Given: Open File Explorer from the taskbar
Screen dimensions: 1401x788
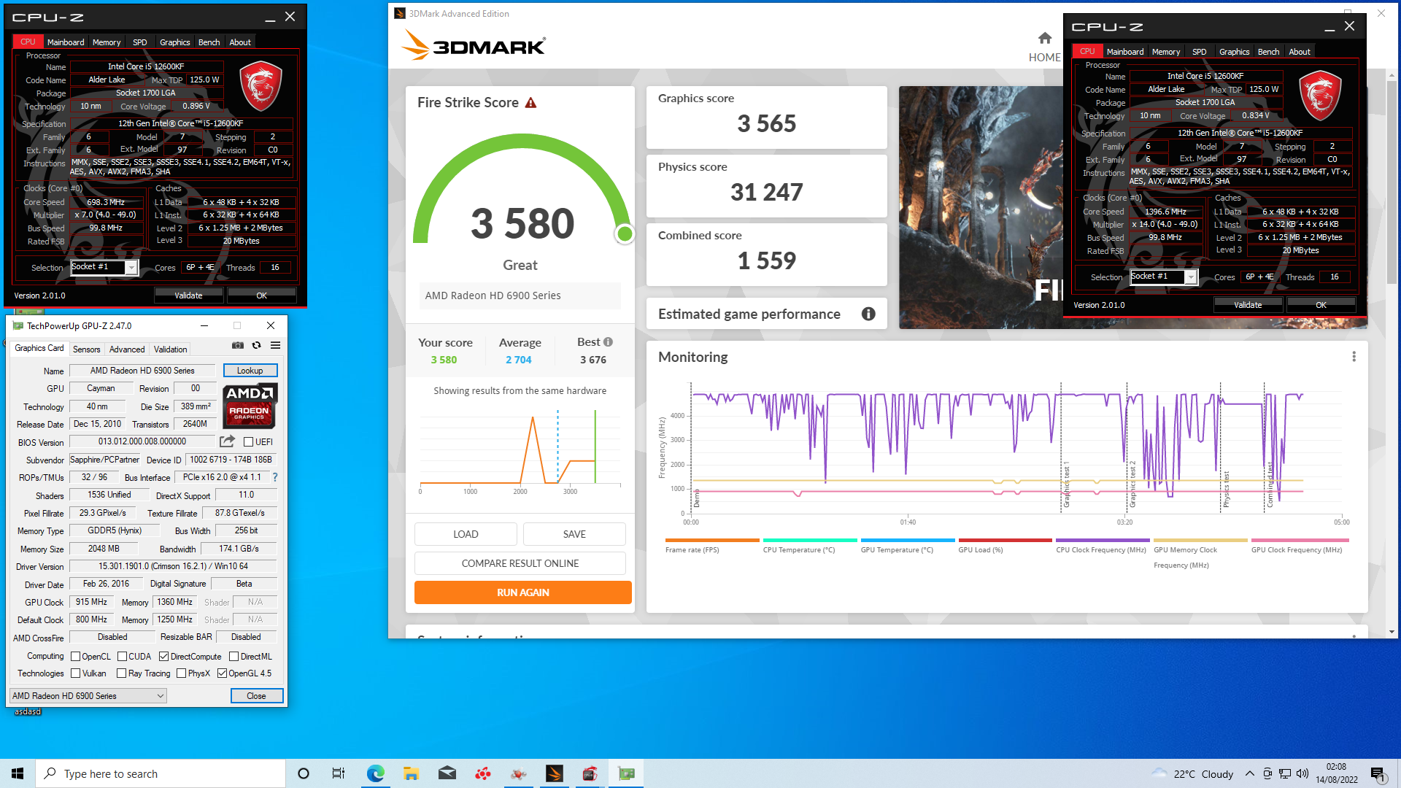Looking at the screenshot, I should (x=411, y=773).
